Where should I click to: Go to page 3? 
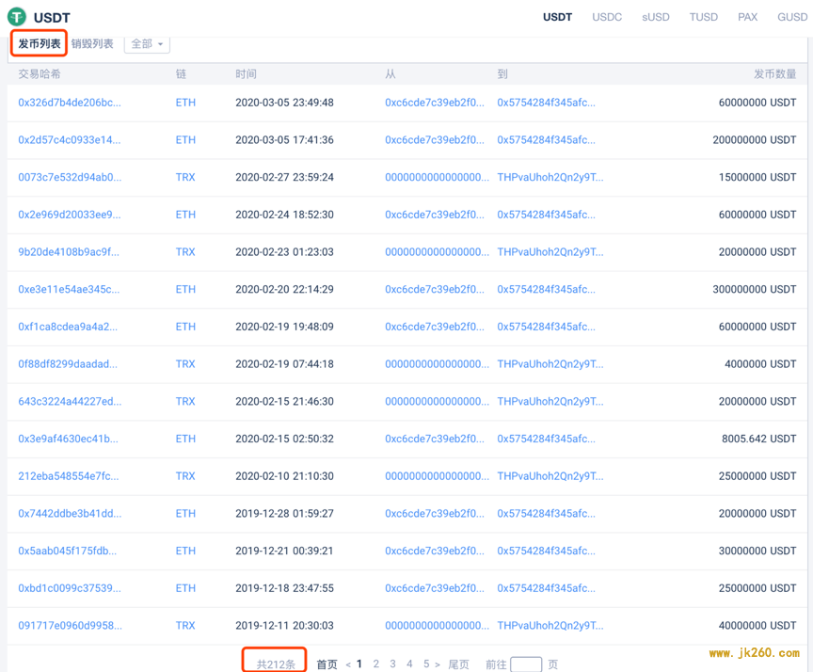point(392,664)
